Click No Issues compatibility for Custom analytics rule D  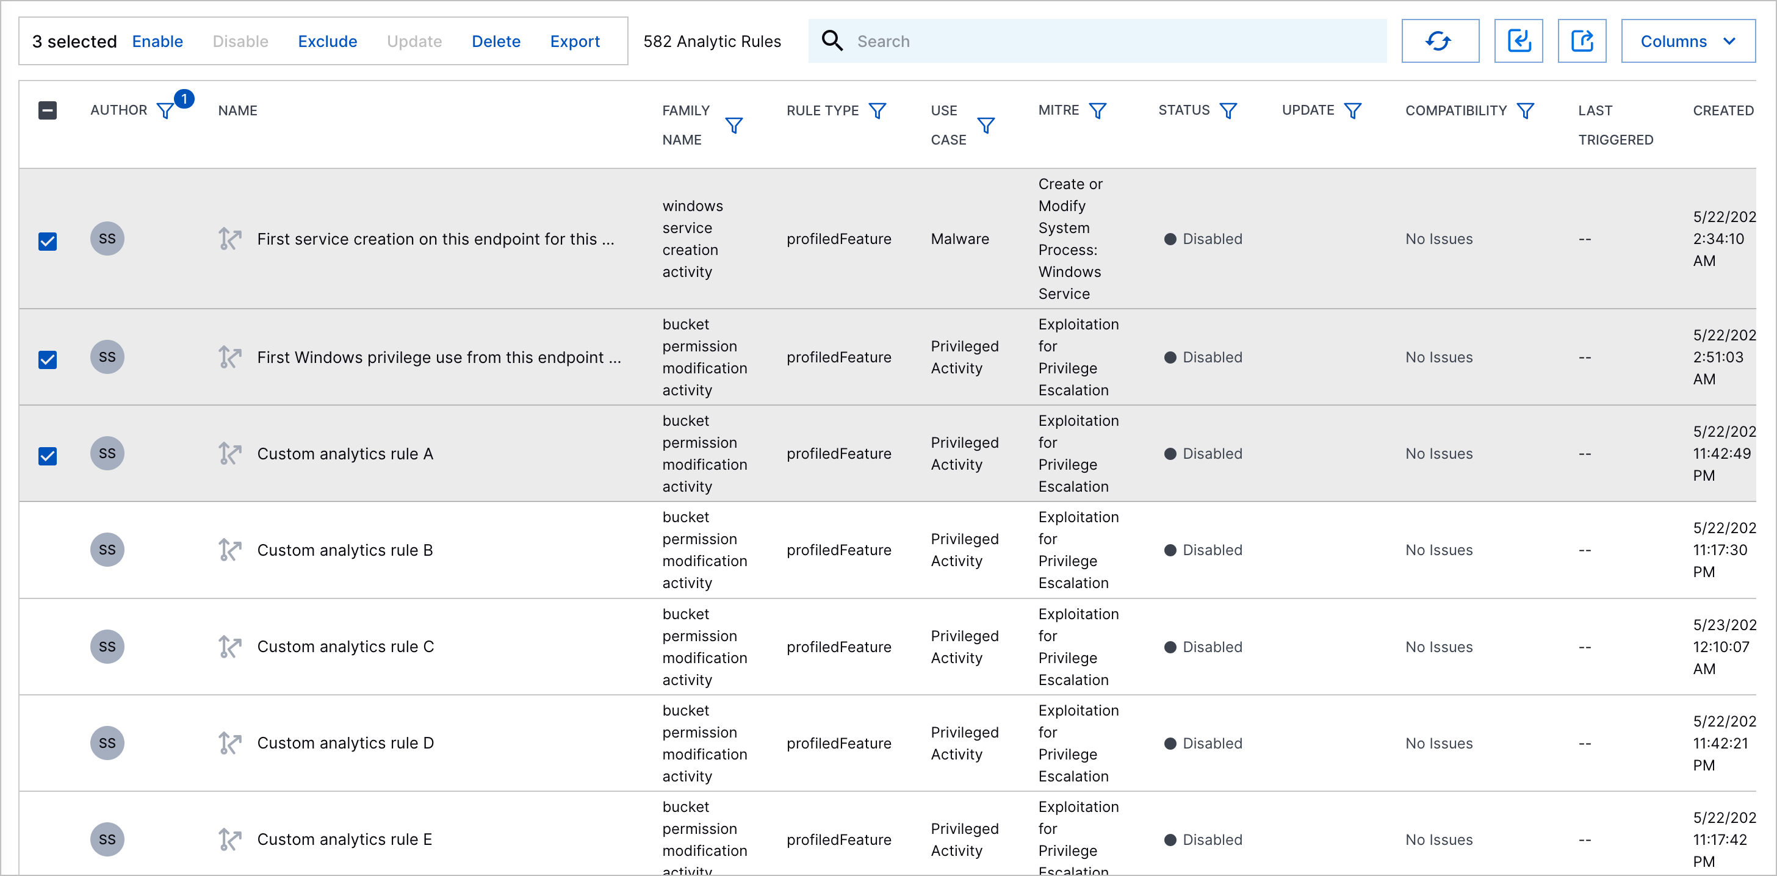click(x=1439, y=744)
